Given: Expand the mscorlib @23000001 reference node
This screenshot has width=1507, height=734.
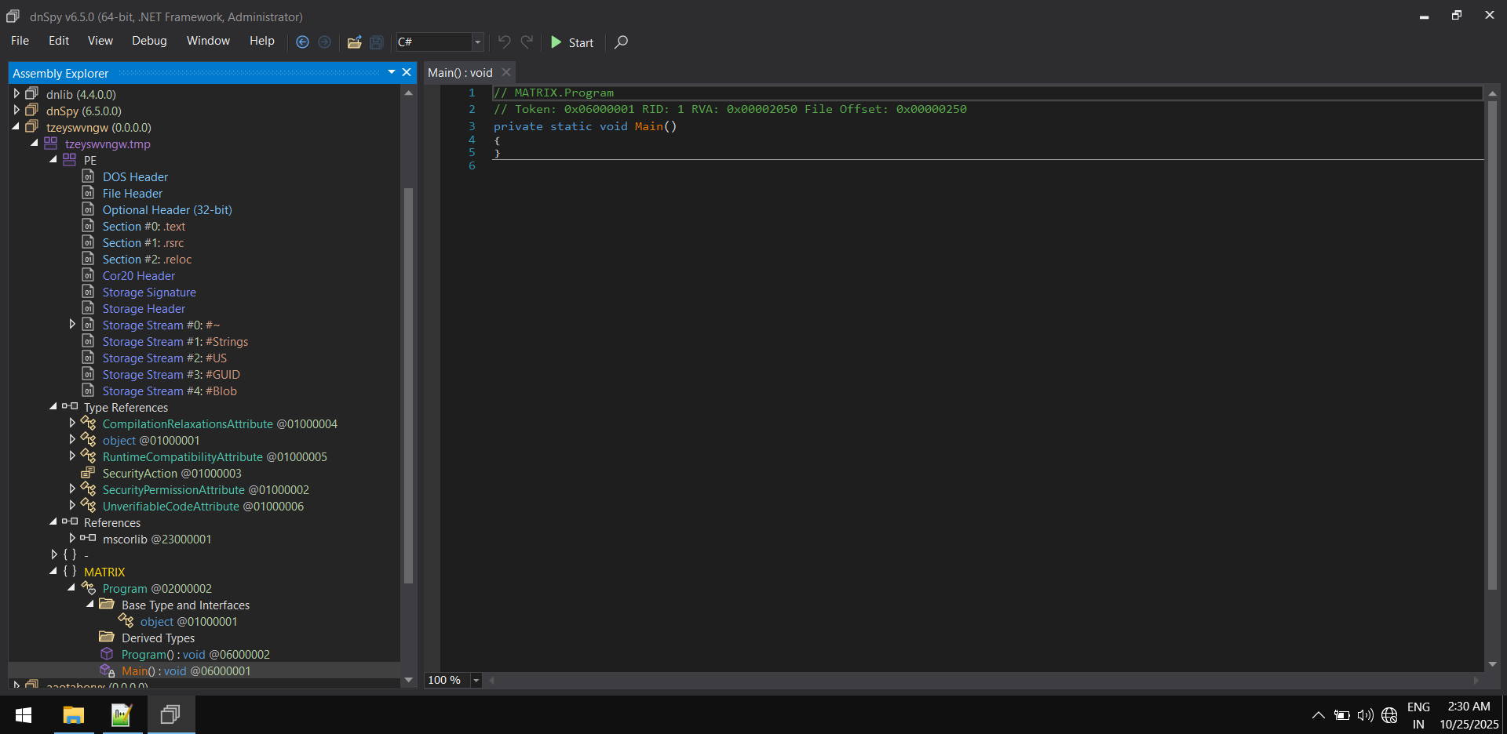Looking at the screenshot, I should (72, 539).
